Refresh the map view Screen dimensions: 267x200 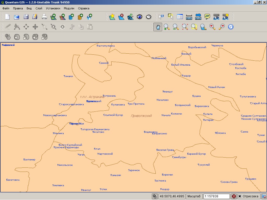pyautogui.click(x=230, y=27)
